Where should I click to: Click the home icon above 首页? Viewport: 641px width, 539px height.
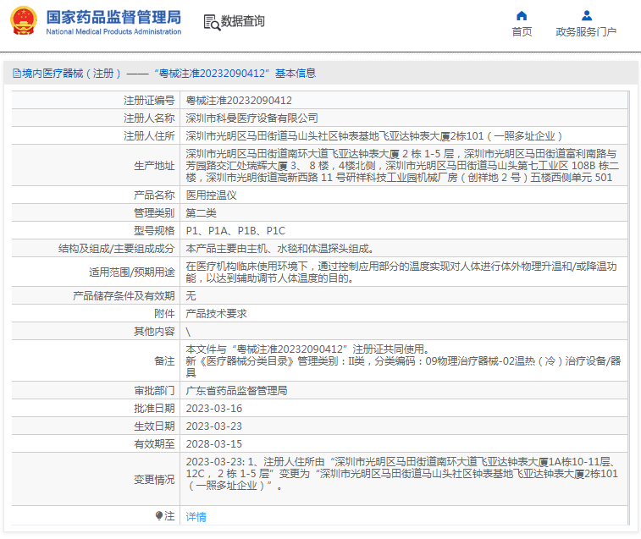(522, 16)
